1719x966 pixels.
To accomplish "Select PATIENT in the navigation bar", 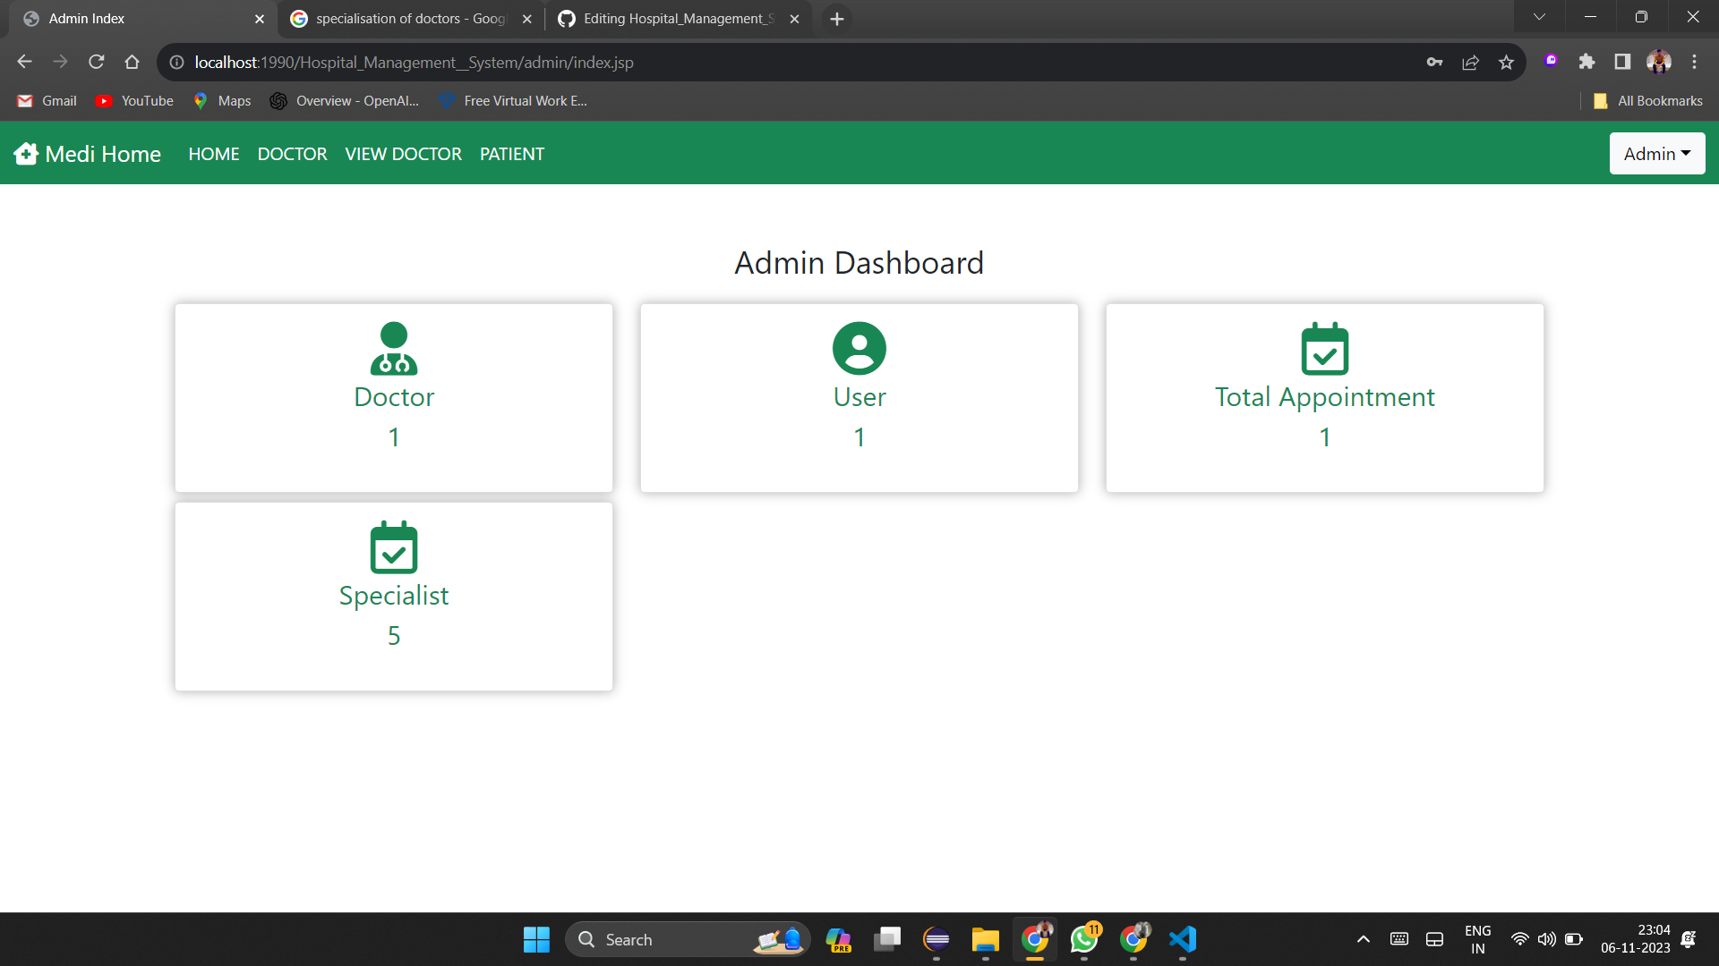I will 511,154.
